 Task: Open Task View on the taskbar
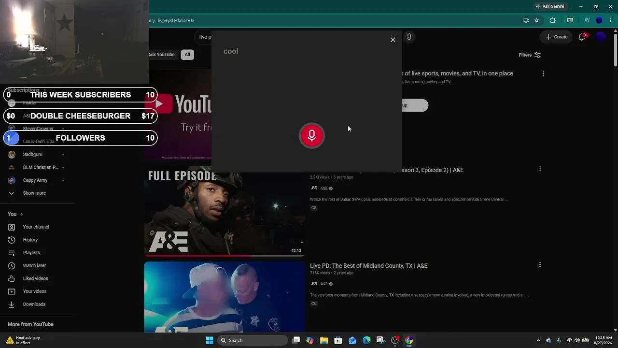(296, 340)
